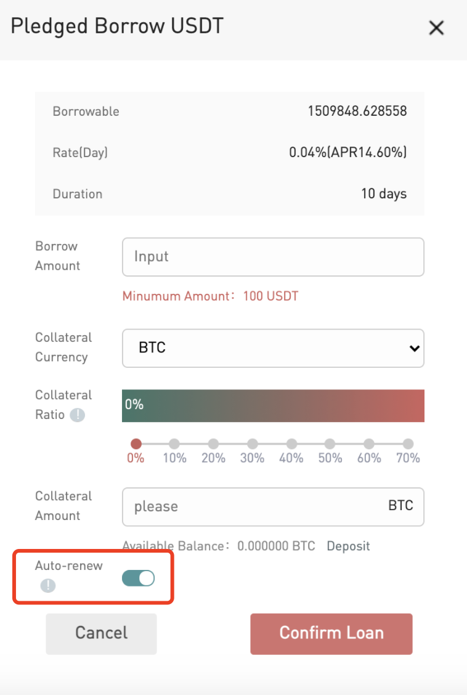Toggle the Auto-renew switch

[x=138, y=578]
